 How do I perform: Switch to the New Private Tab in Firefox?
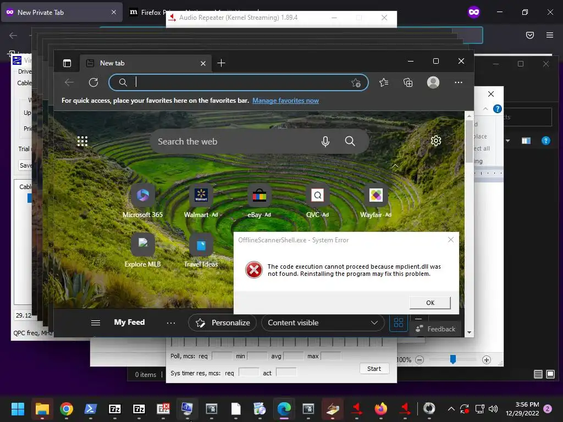pyautogui.click(x=62, y=12)
